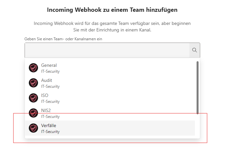Select the highlighted Verfälle channel
Image resolution: width=230 pixels, height=149 pixels.
(x=110, y=128)
